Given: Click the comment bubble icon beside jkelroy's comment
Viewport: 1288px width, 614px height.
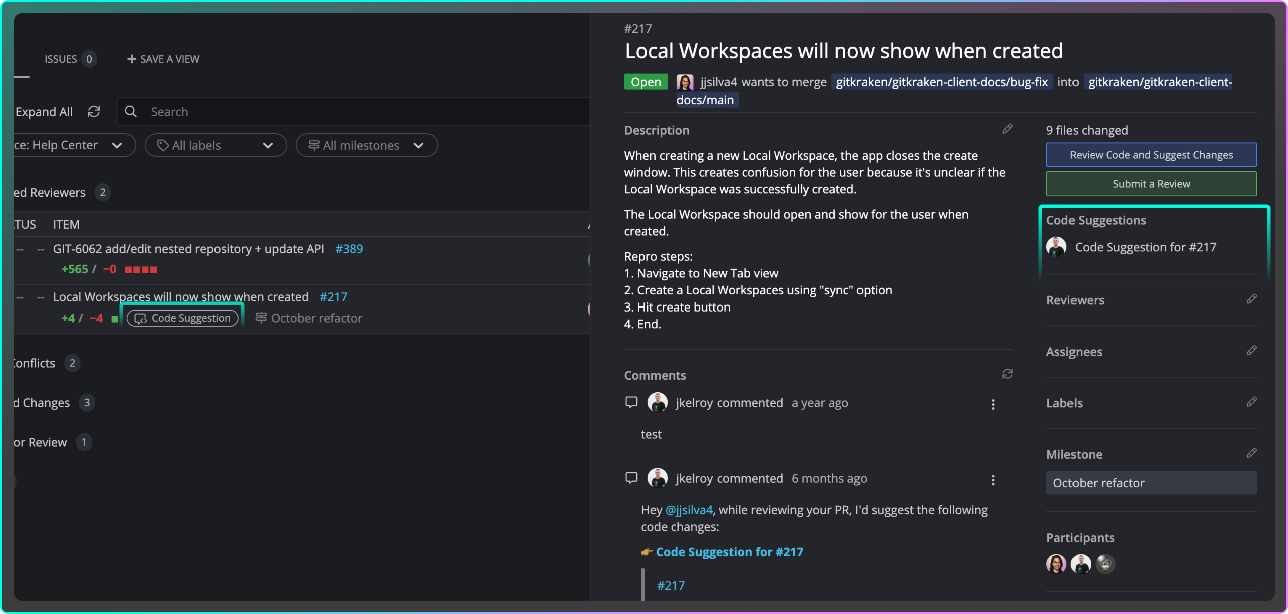Looking at the screenshot, I should 631,402.
